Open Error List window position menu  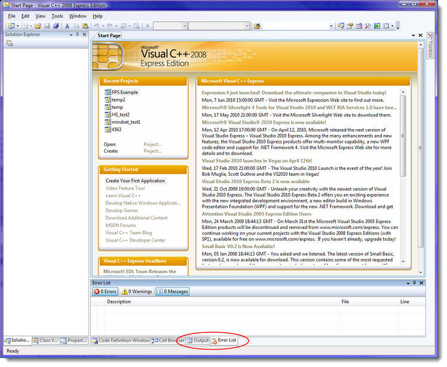(408, 283)
